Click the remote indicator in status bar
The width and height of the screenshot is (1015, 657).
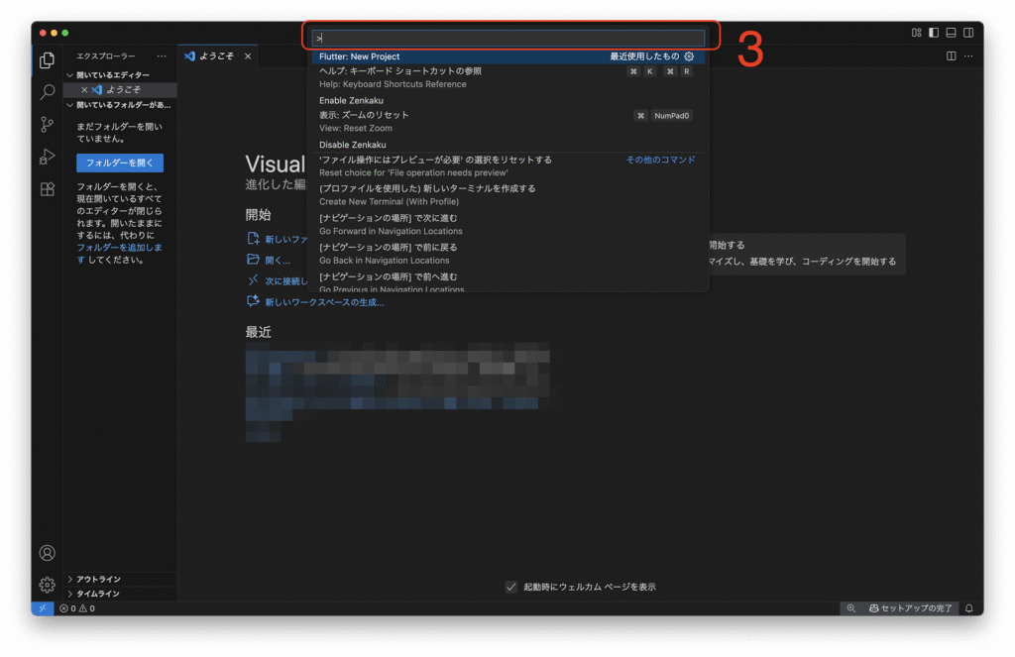coord(42,607)
